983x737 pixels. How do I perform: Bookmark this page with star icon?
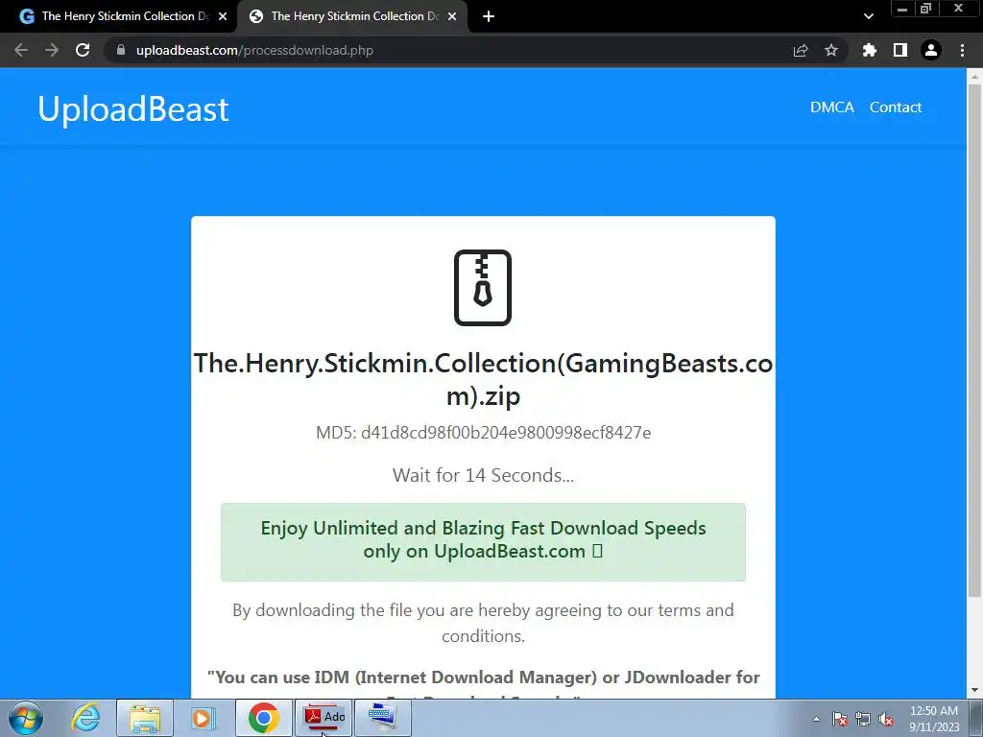(x=831, y=50)
